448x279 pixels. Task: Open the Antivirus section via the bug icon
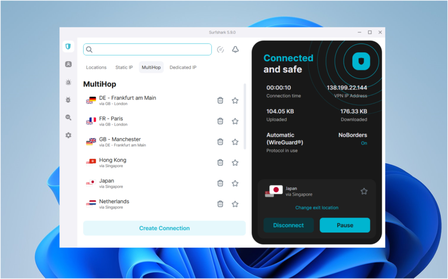pyautogui.click(x=68, y=100)
